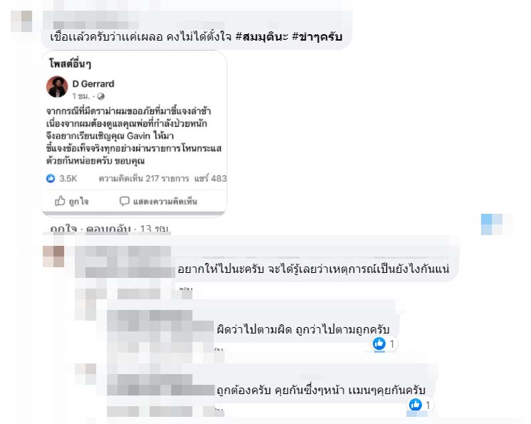Click the top commenter's blurred avatar
Image resolution: width=531 pixels, height=424 pixels.
pyautogui.click(x=21, y=21)
